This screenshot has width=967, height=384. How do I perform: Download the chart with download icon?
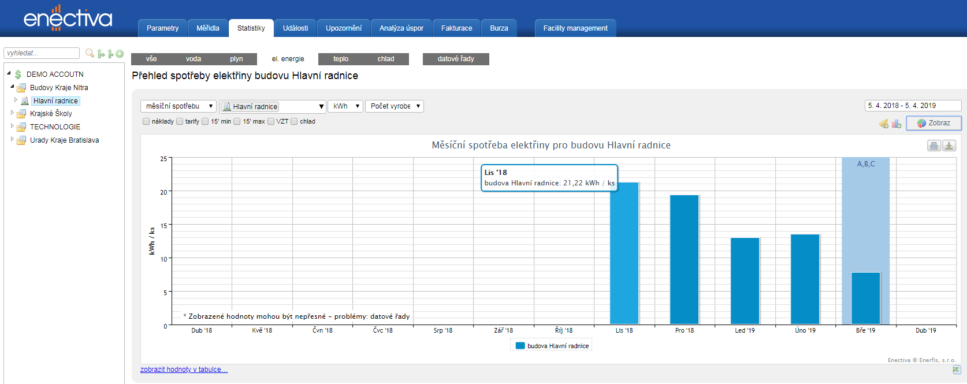[949, 146]
